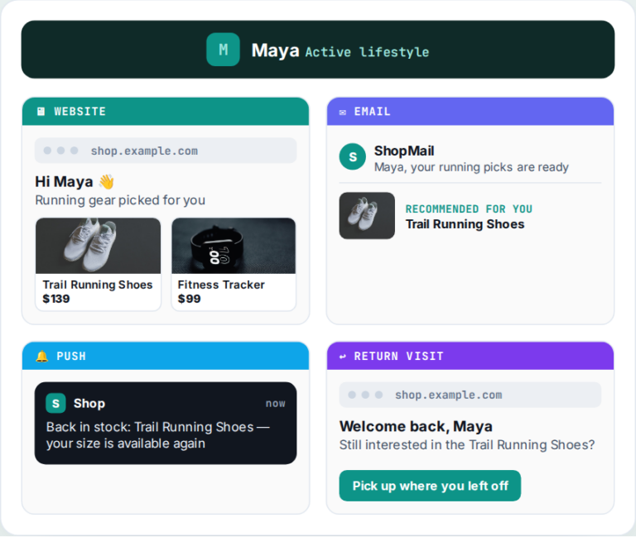
Task: Click the email subject about running picks
Action: coord(471,167)
